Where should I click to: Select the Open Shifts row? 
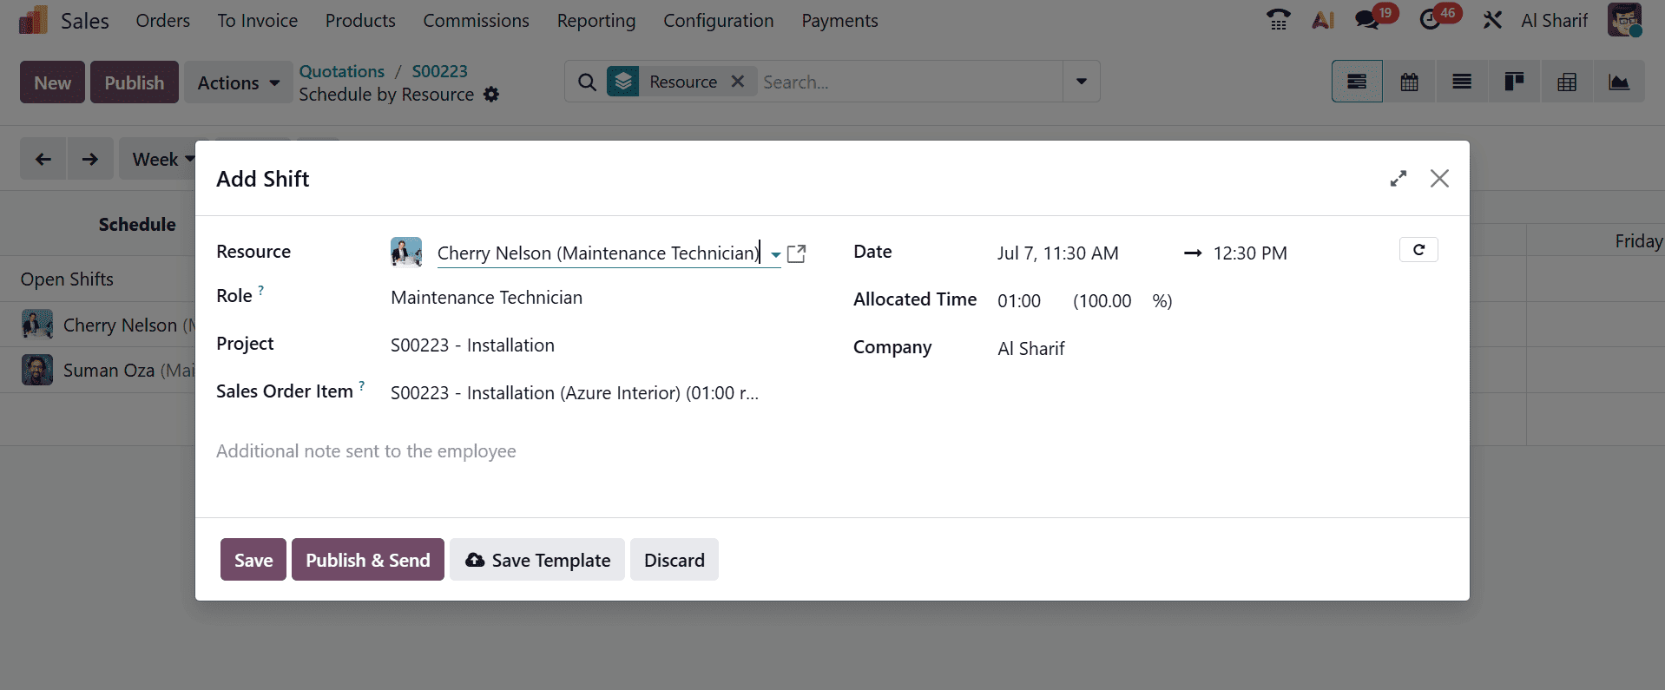point(67,279)
